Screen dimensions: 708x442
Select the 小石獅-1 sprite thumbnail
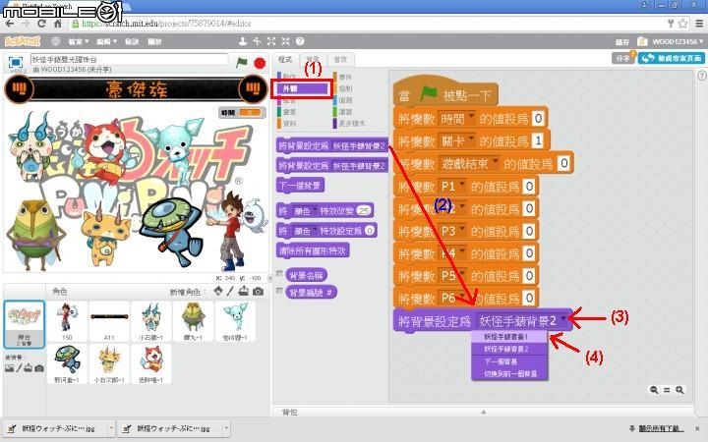tap(151, 321)
